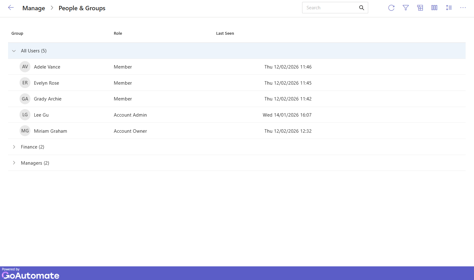This screenshot has height=280, width=474.
Task: Click the Manage breadcrumb link
Action: tap(34, 8)
